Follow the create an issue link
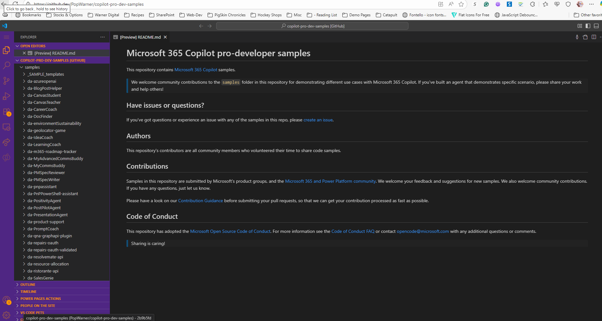Image resolution: width=602 pixels, height=321 pixels. 318,120
